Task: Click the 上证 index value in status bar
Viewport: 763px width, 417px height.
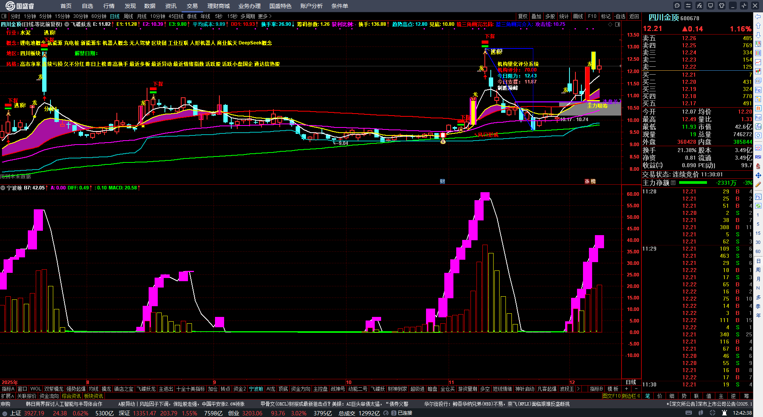Action: [x=34, y=413]
